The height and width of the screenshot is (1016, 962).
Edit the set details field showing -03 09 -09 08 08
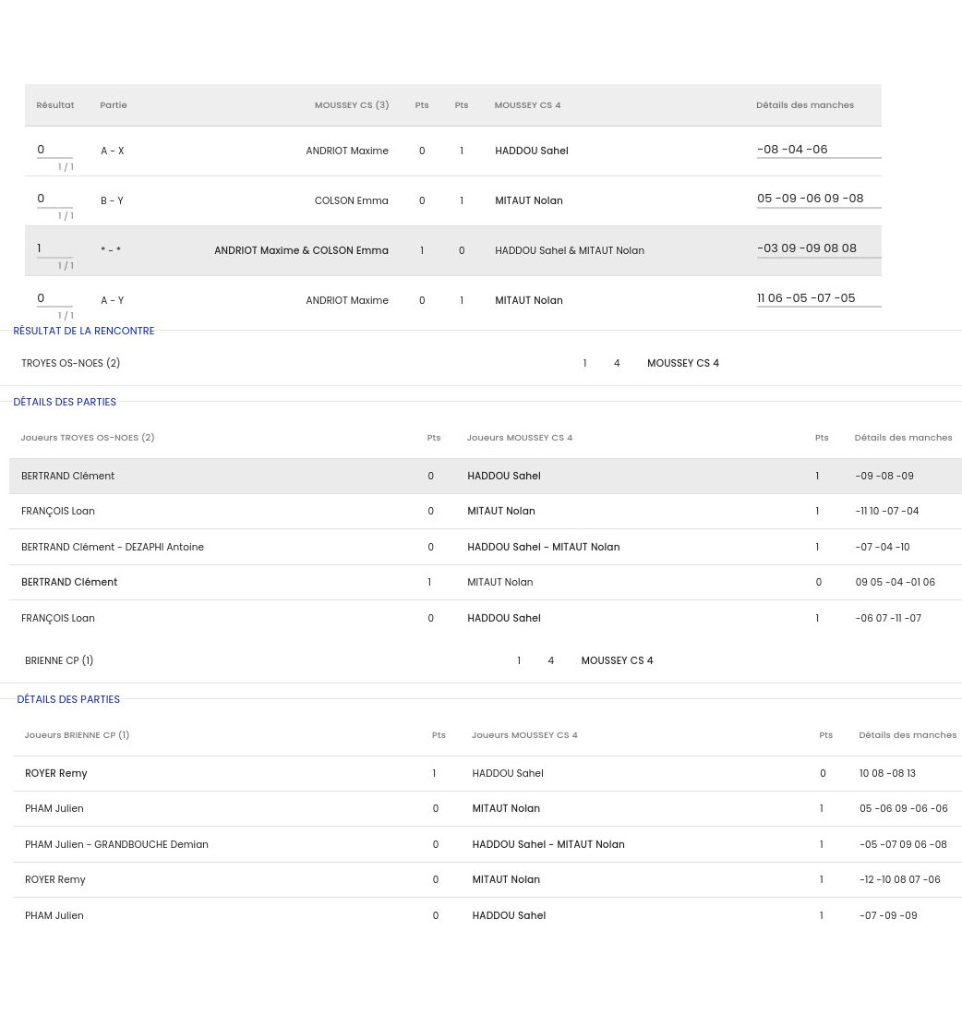pyautogui.click(x=818, y=248)
